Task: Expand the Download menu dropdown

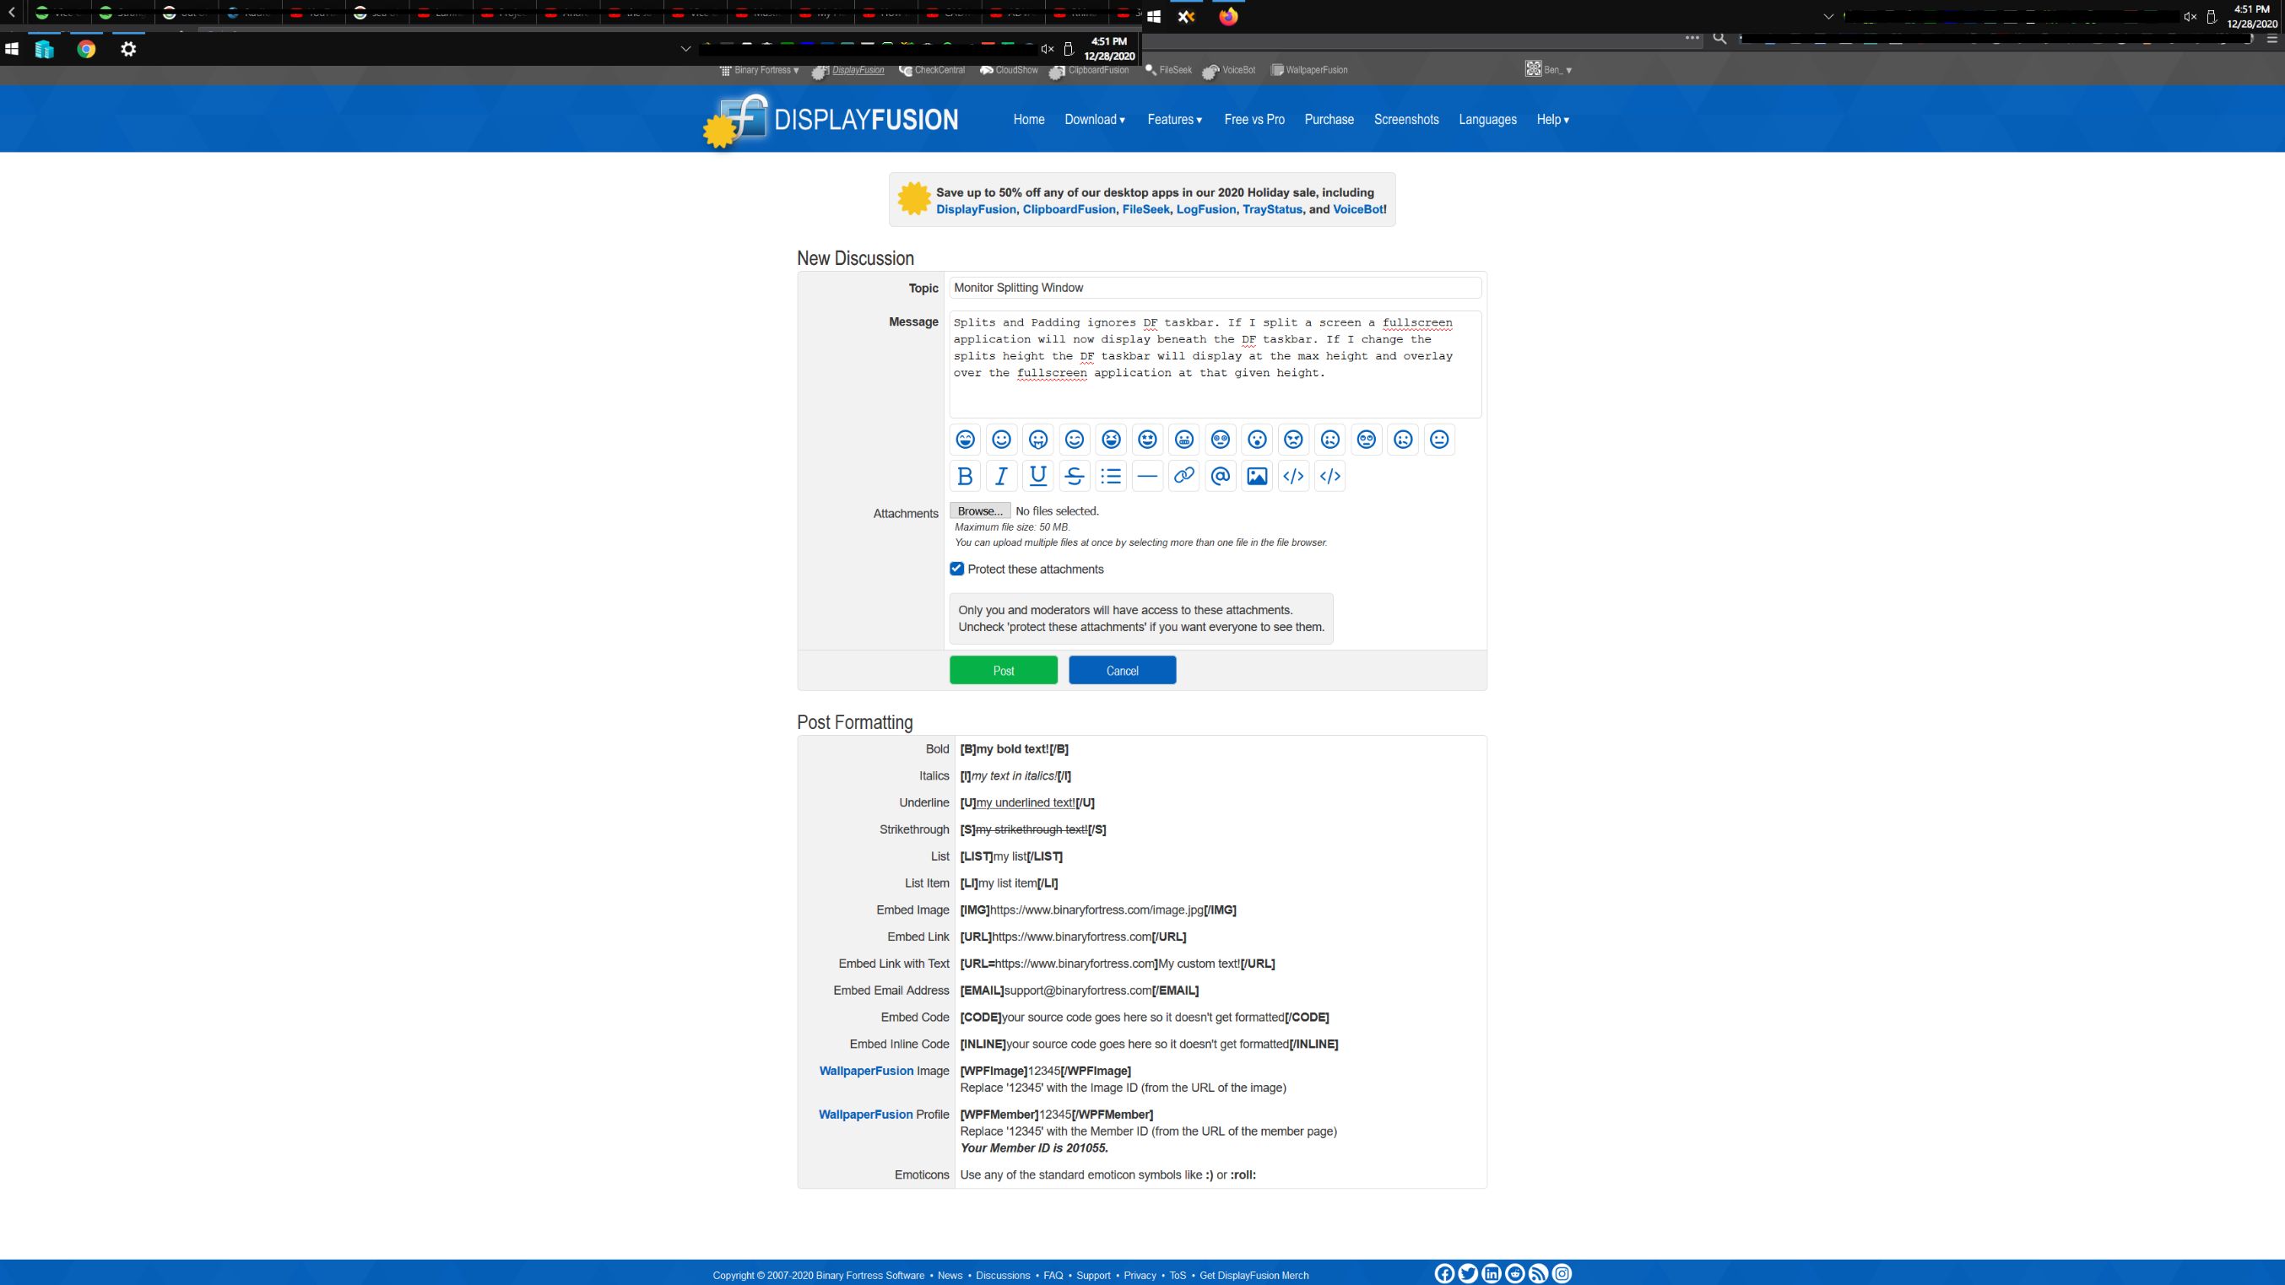Action: (1095, 120)
